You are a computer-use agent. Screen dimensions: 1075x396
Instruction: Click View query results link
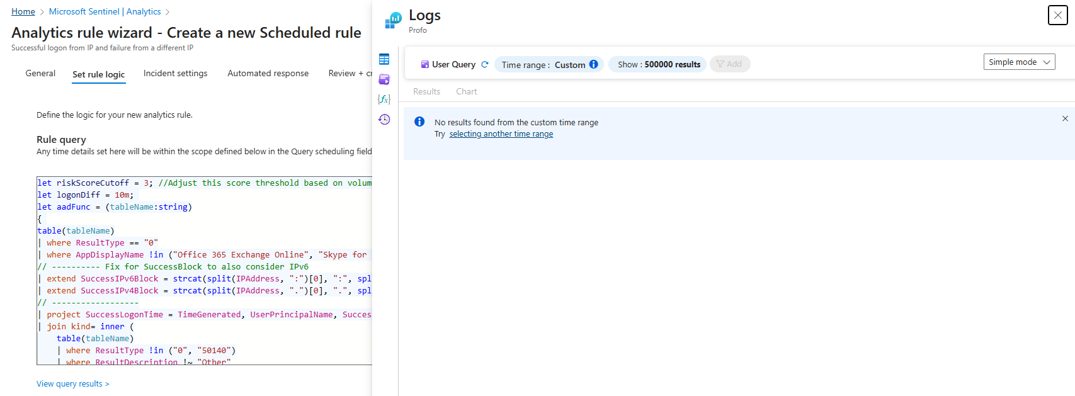click(73, 383)
